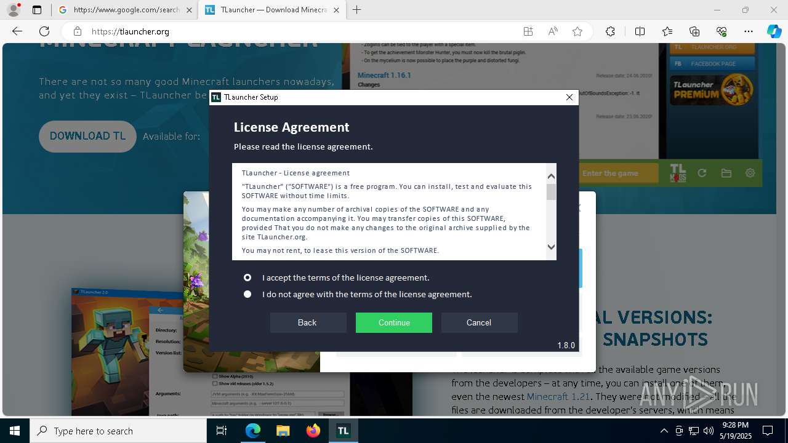The height and width of the screenshot is (443, 788).
Task: Open the Favorites list
Action: click(667, 31)
